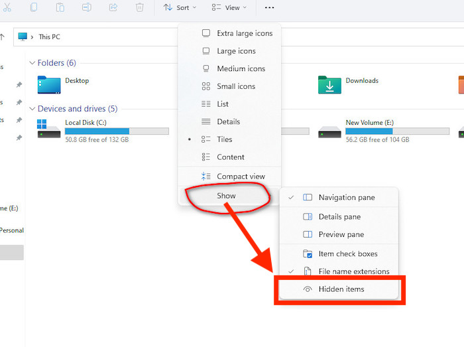Open the View dropdown

pyautogui.click(x=229, y=8)
